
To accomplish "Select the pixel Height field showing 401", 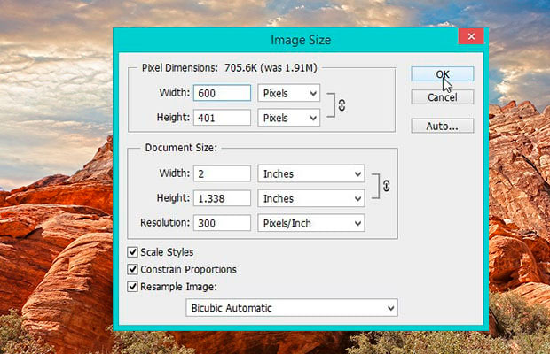I will (218, 117).
